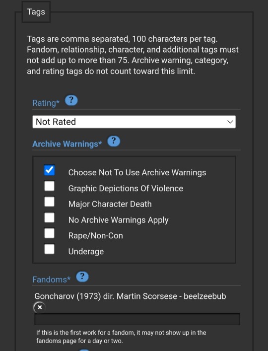
Task: Click the Underage label text
Action: pyautogui.click(x=86, y=251)
